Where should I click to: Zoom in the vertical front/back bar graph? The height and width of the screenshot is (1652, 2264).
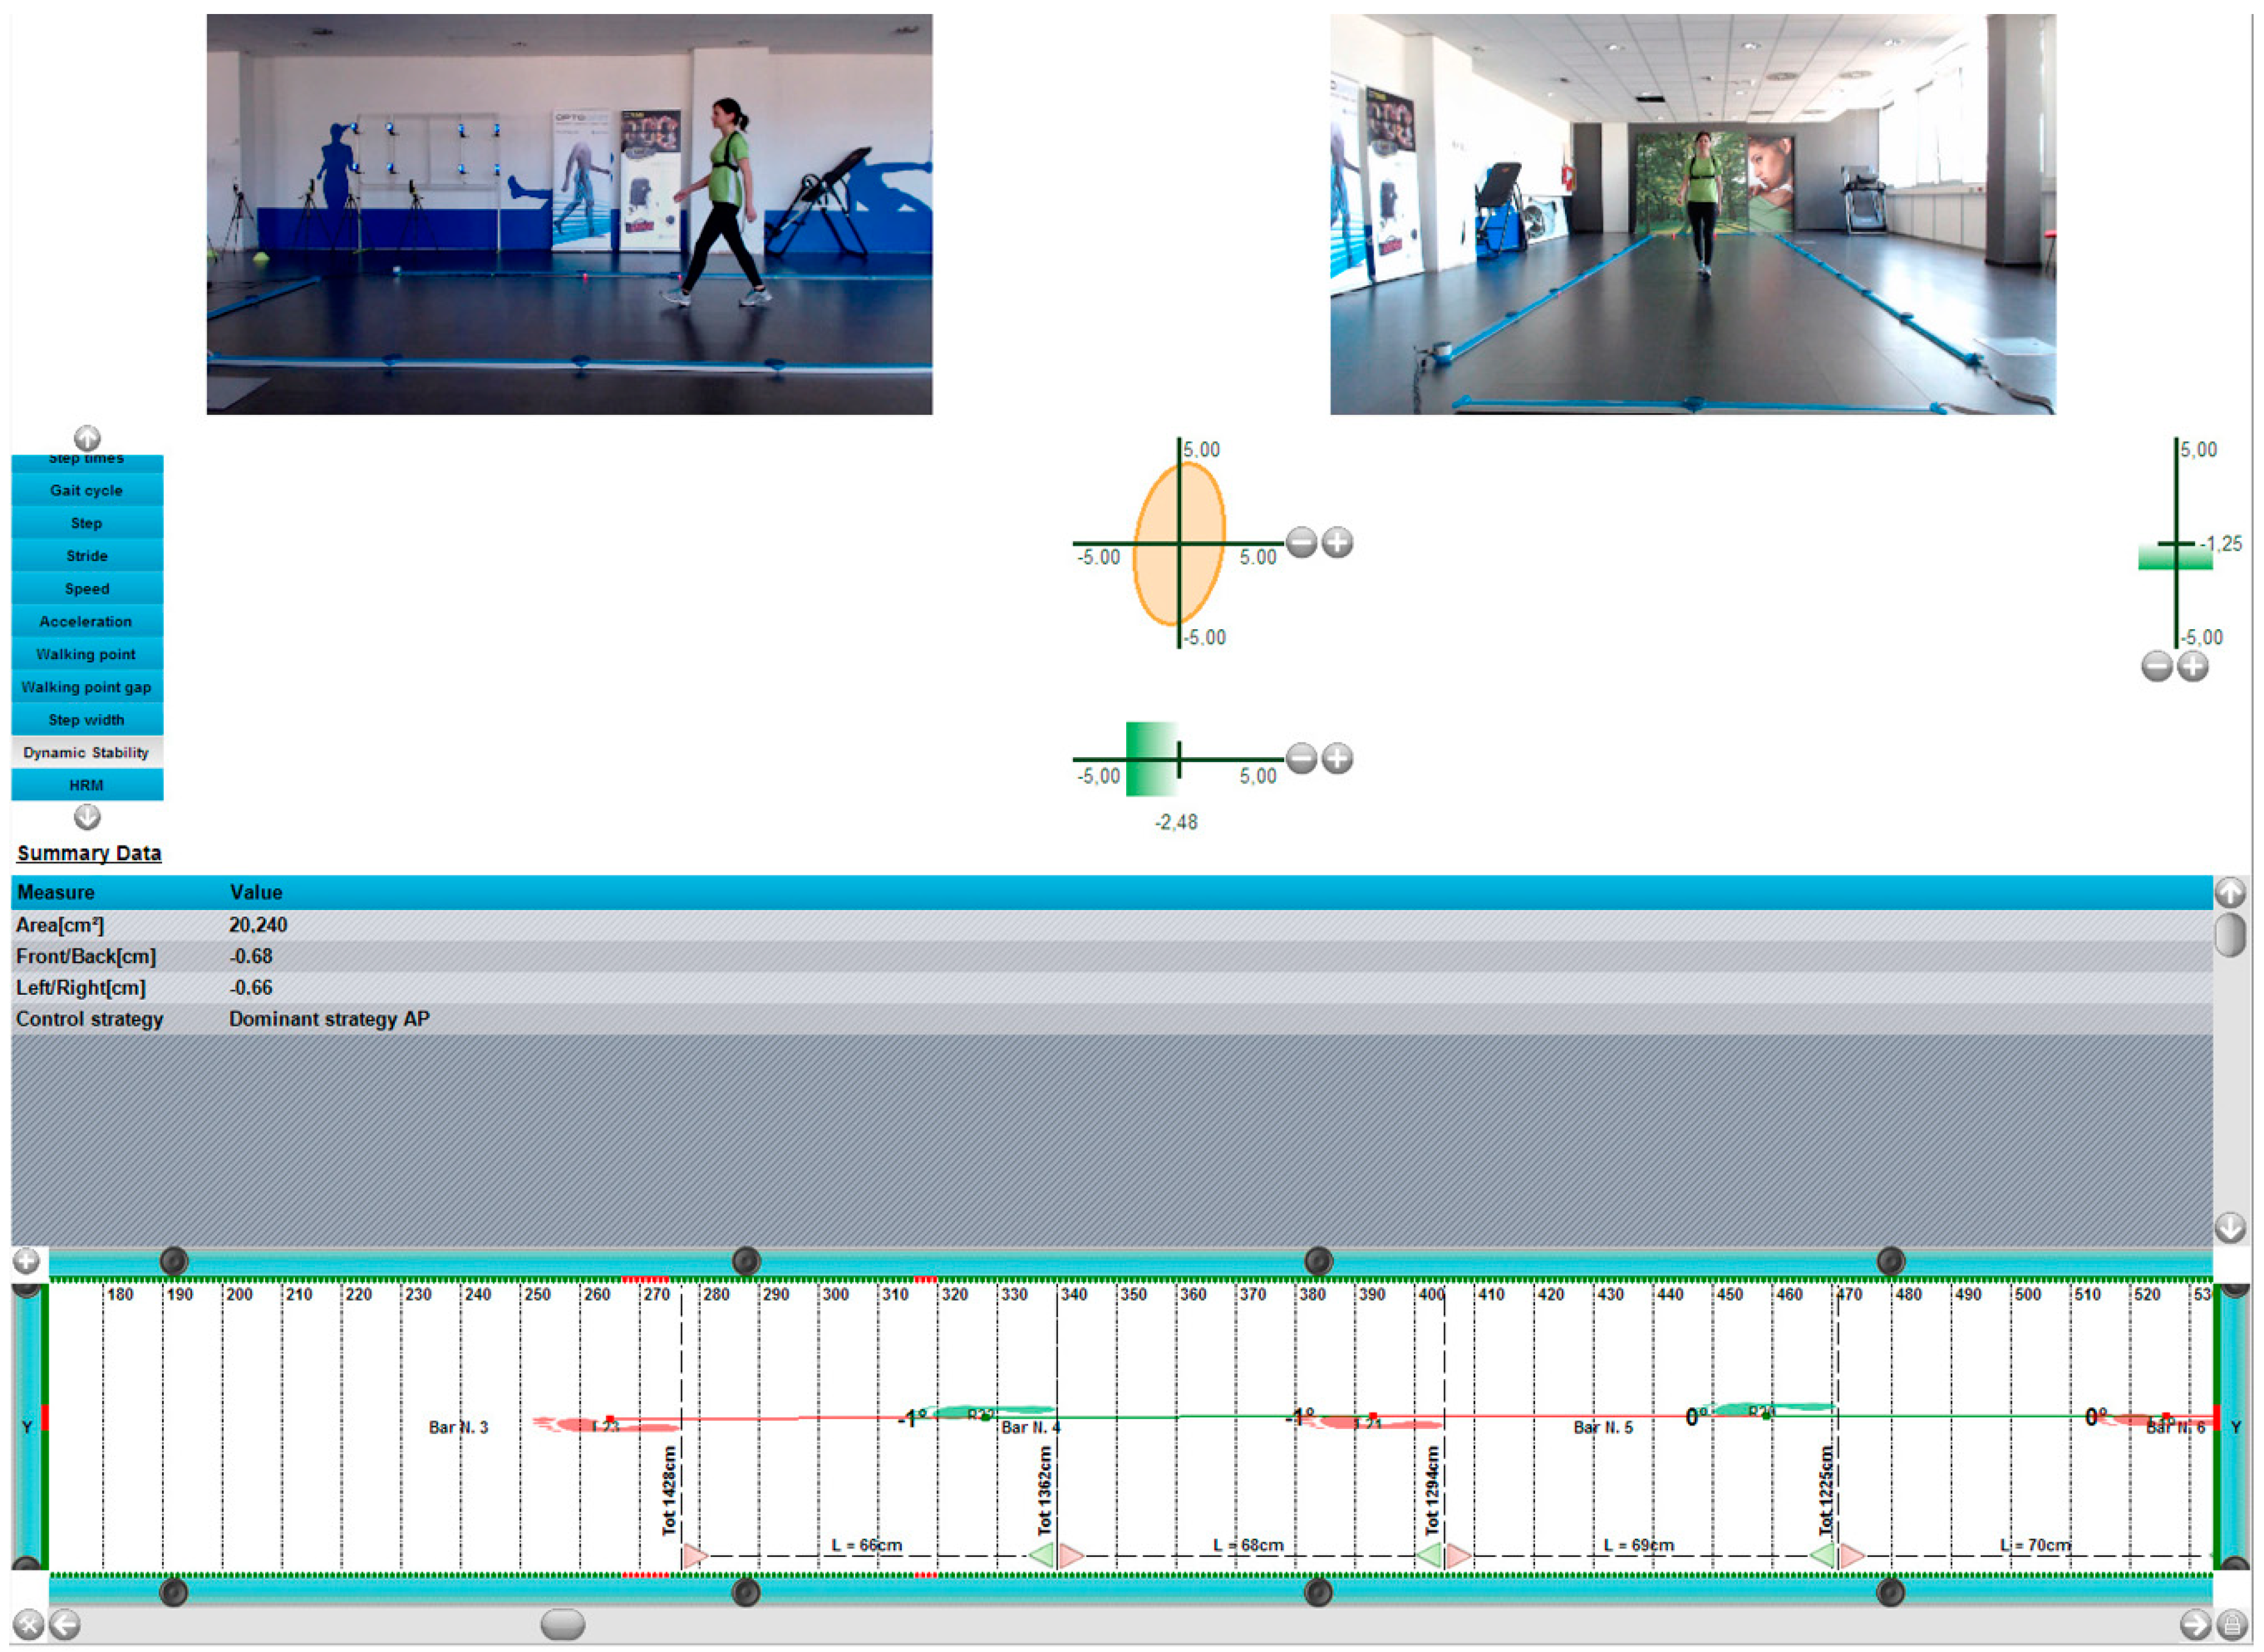point(2193,667)
